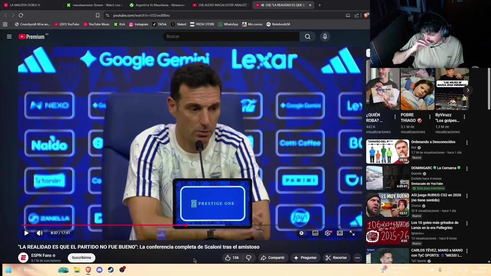Seek on the red video progress bar

(x=190, y=225)
